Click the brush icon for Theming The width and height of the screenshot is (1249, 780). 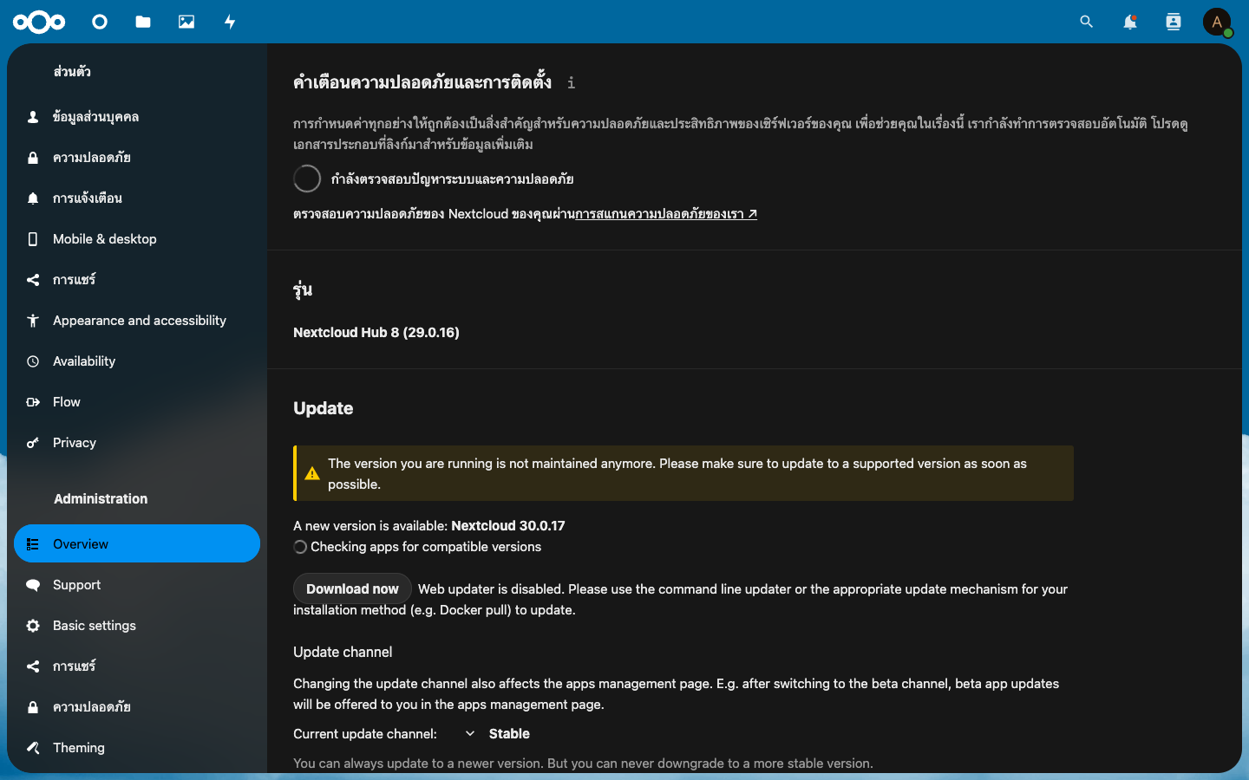33,748
